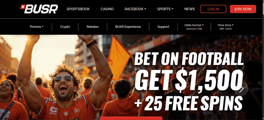The image size is (264, 120).
Task: Open the News page
Action: pyautogui.click(x=189, y=9)
